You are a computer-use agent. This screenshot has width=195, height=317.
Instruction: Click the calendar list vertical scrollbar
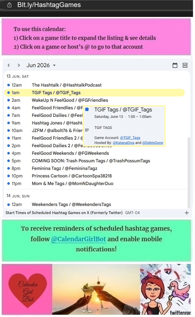(x=189, y=172)
